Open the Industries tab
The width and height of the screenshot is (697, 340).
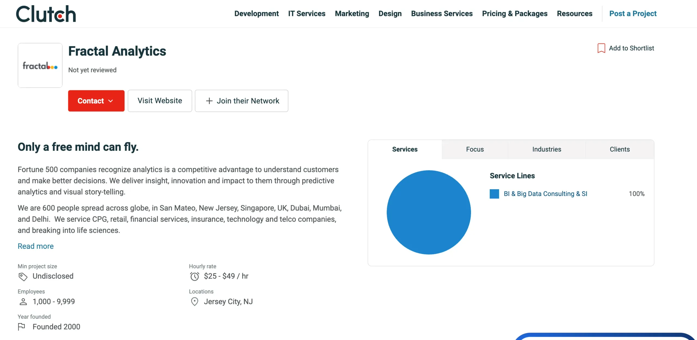coord(546,149)
